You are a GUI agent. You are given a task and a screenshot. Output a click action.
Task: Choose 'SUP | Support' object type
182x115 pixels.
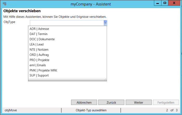click(39, 76)
